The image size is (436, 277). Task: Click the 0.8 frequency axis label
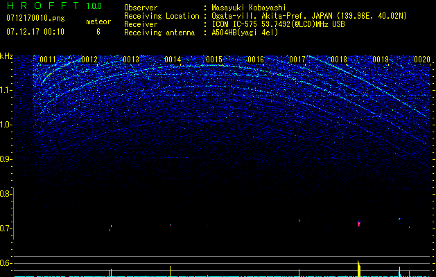click(6, 194)
